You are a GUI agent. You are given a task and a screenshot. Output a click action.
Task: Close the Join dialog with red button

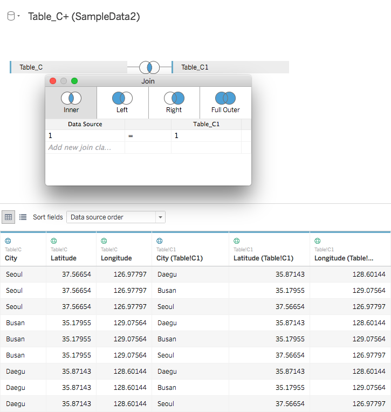53,81
